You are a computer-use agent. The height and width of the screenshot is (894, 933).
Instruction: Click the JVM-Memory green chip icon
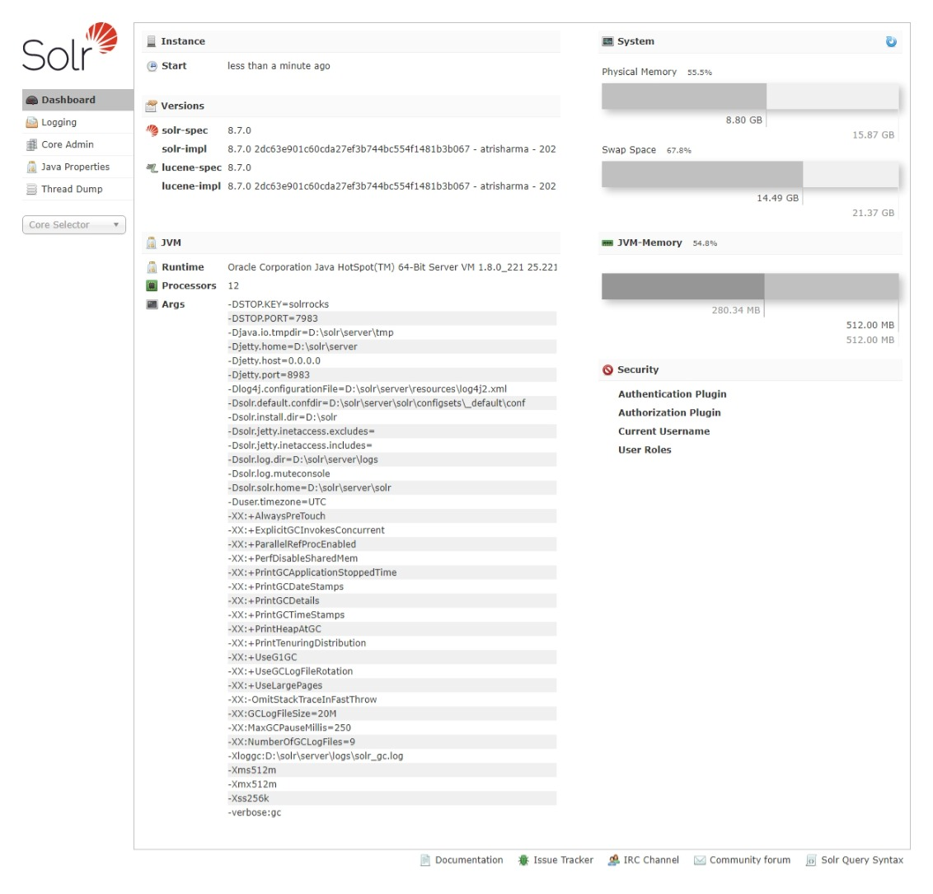pos(607,242)
